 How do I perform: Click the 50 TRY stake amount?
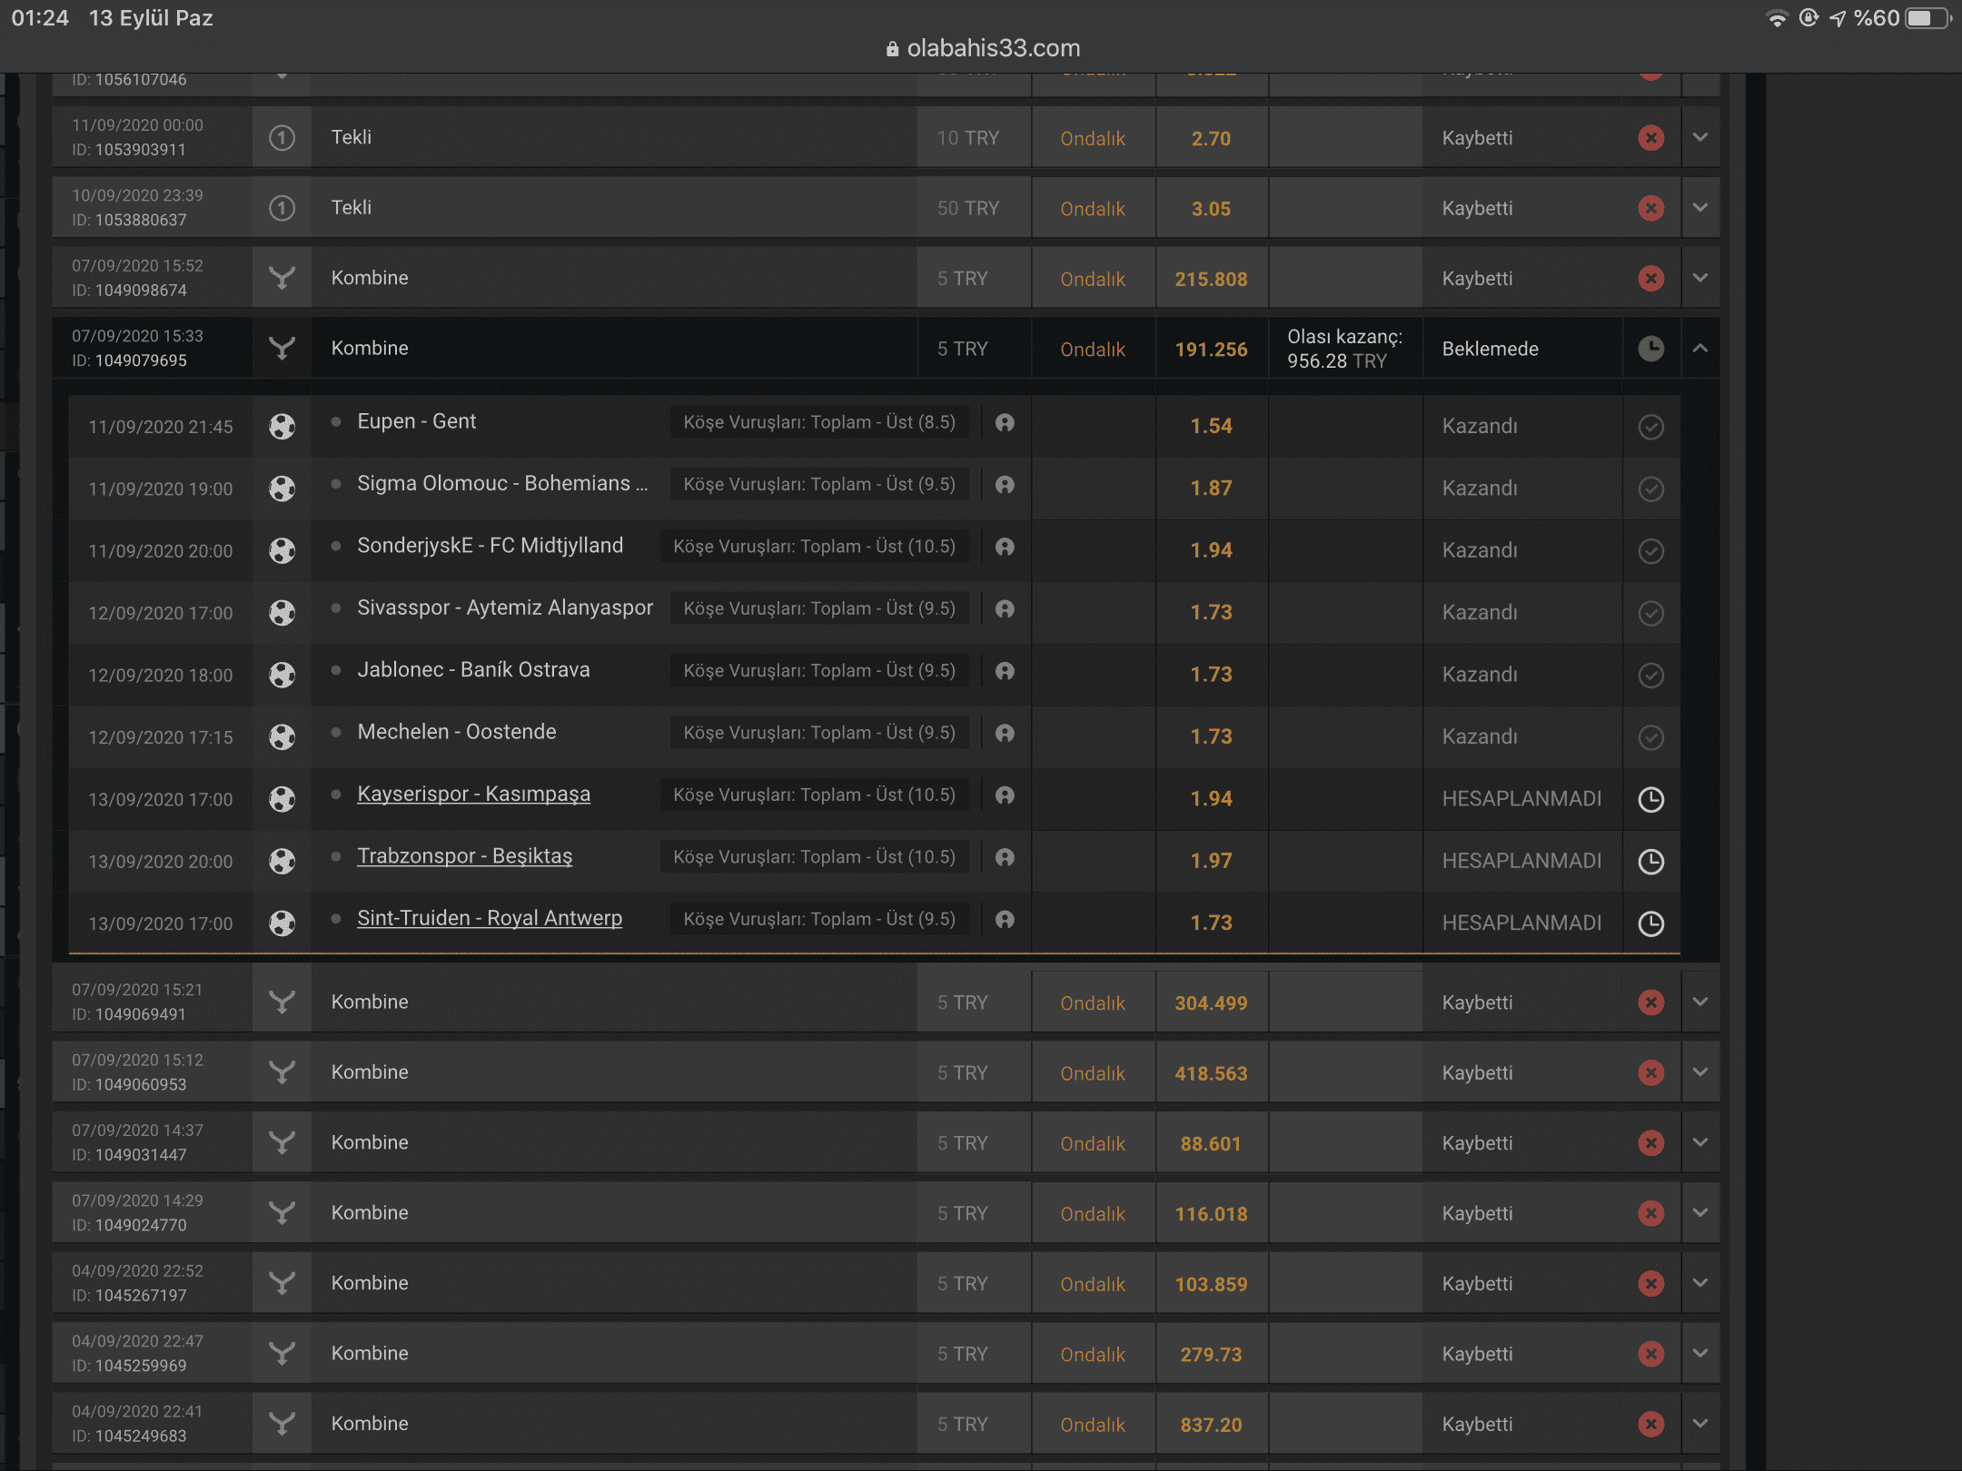pos(967,209)
